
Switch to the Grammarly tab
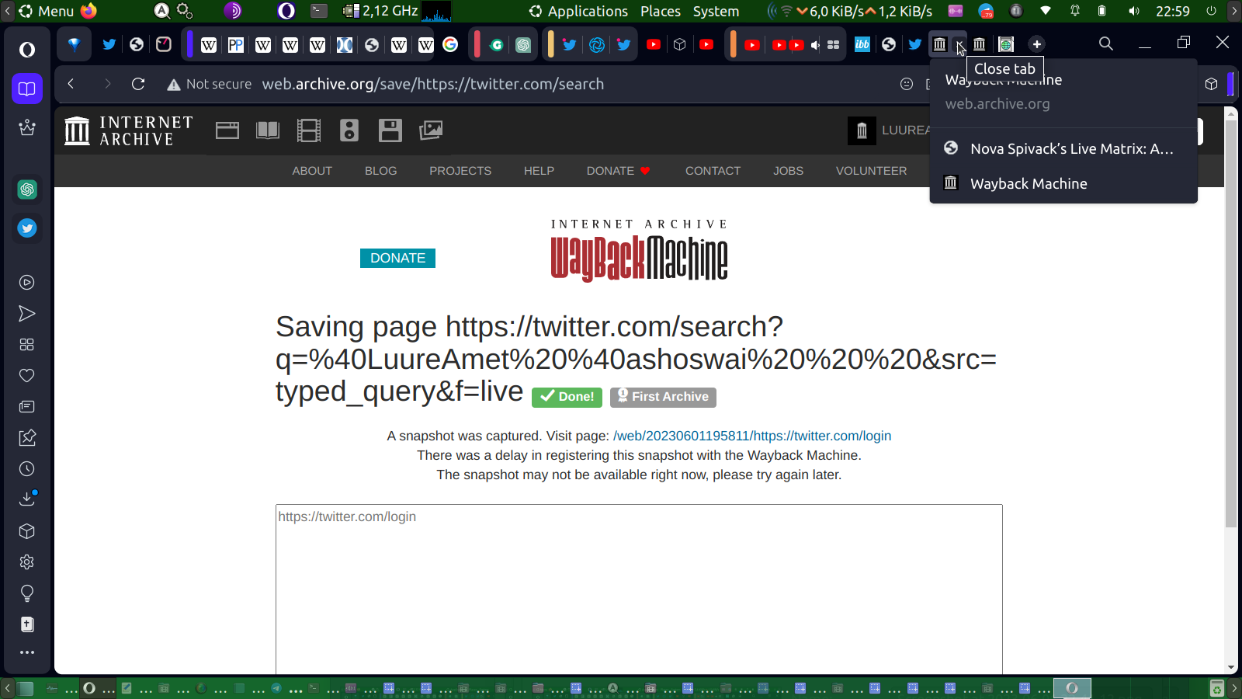coord(497,44)
